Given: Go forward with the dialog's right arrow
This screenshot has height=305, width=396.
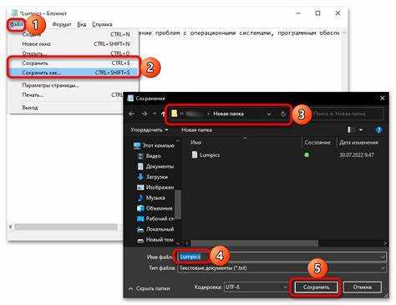Looking at the screenshot, I should [x=145, y=114].
